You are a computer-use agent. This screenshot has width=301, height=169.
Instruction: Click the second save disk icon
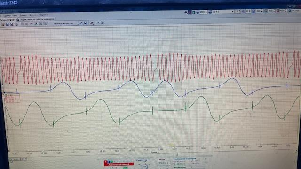12,24
